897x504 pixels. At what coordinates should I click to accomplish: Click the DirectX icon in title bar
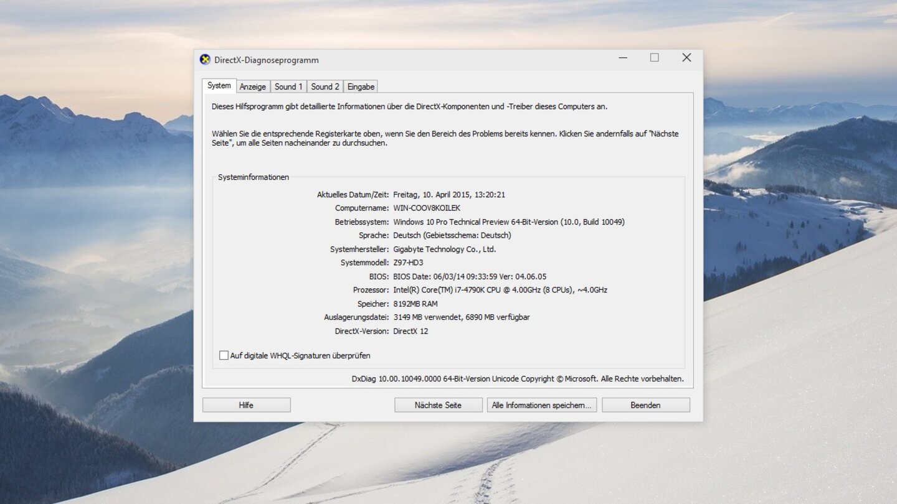click(205, 60)
